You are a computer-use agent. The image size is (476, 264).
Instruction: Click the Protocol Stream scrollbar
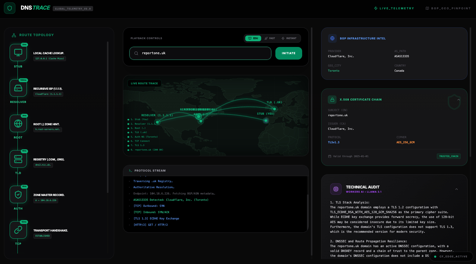[308, 212]
